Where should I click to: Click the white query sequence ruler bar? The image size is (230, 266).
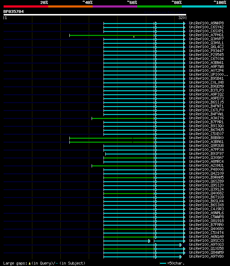pyautogui.click(x=95, y=15)
